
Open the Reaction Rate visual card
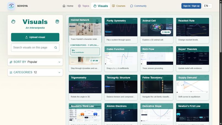pos(193,31)
